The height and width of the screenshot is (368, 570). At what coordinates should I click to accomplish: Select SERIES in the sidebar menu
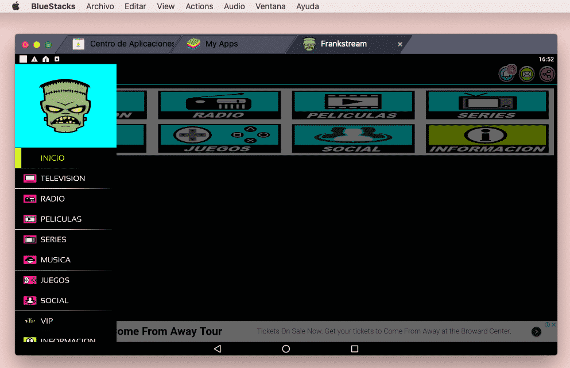pyautogui.click(x=65, y=239)
